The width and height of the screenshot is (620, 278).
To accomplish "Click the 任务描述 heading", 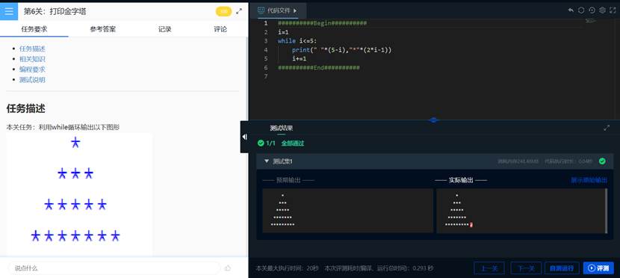I will point(25,108).
